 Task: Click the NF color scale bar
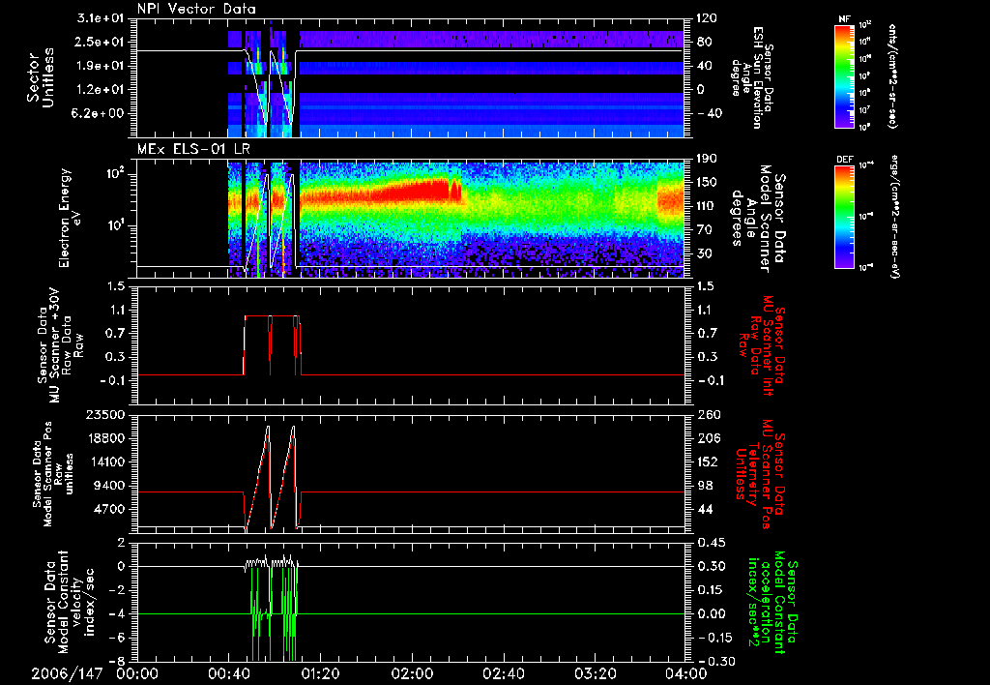pyautogui.click(x=842, y=76)
